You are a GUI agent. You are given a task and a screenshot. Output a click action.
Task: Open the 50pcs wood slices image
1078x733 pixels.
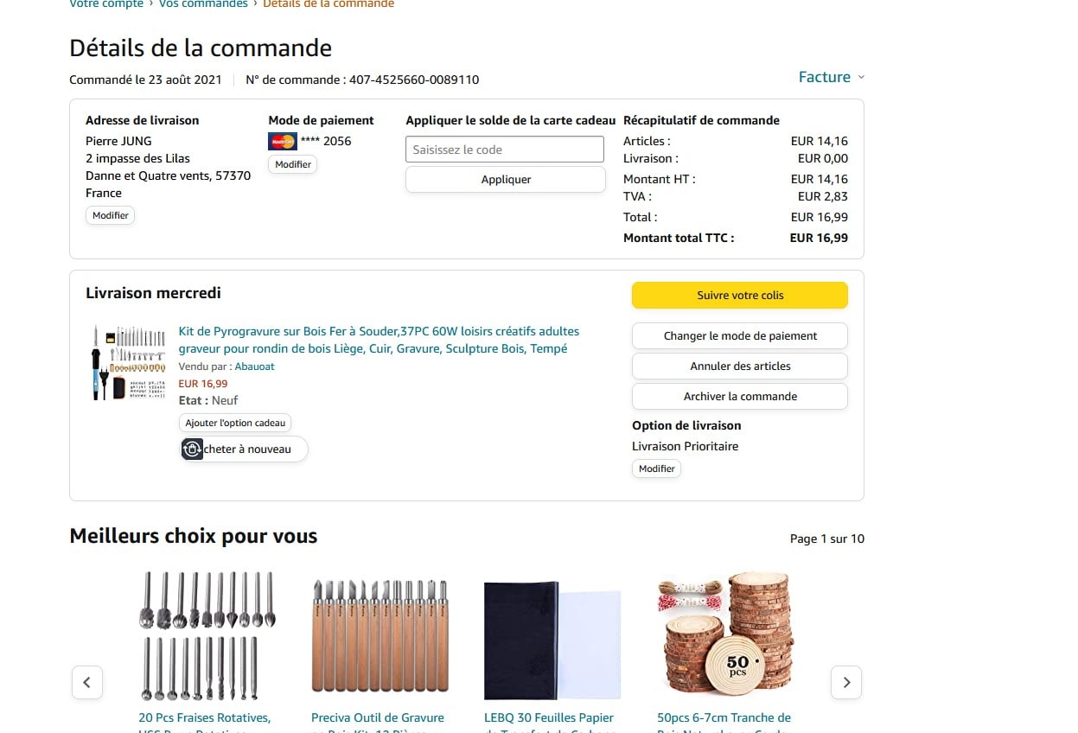(x=725, y=636)
